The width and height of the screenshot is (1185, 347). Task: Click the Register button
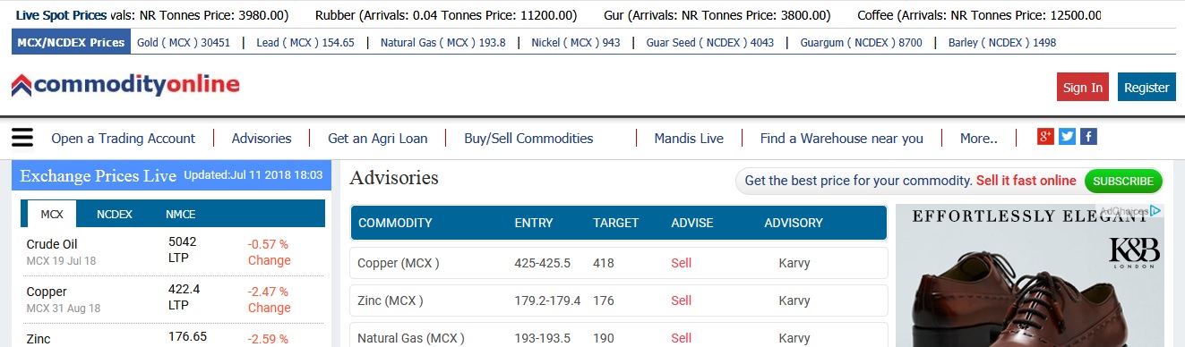(x=1146, y=87)
